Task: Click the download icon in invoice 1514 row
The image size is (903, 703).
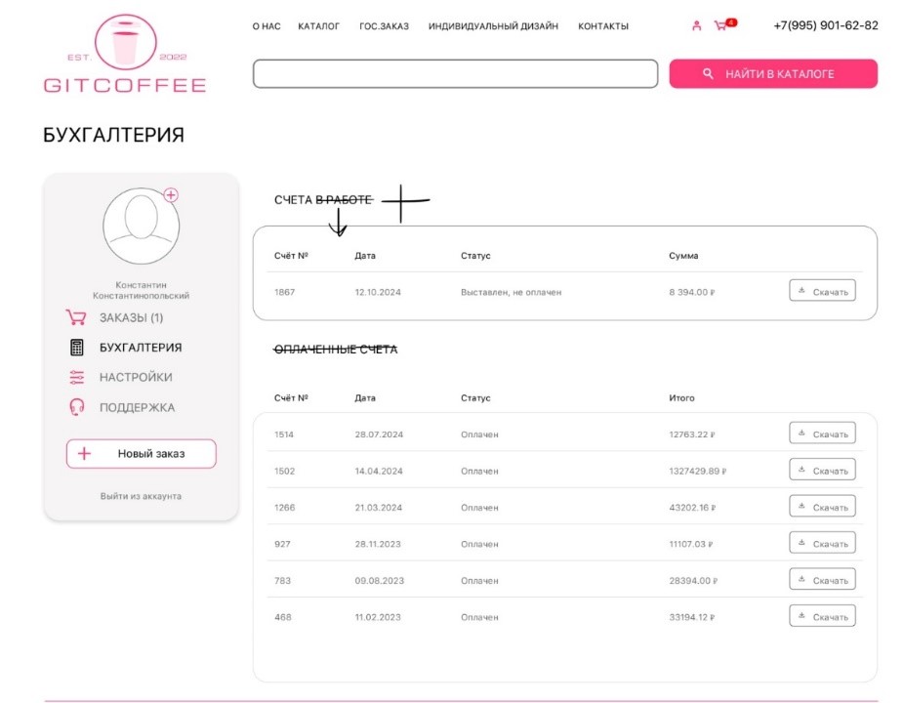Action: 801,433
